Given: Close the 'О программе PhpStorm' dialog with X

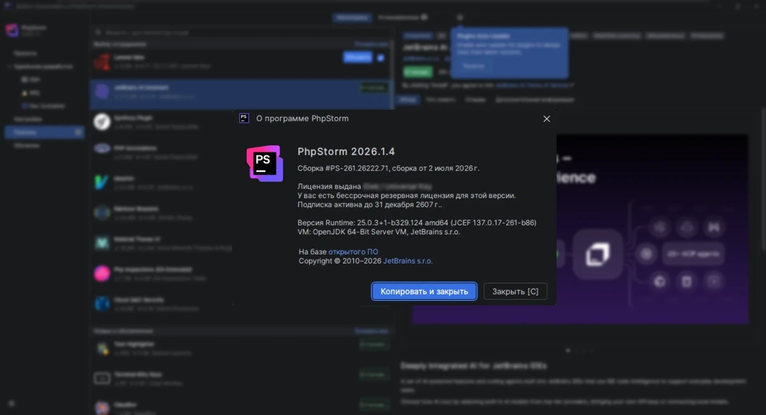Looking at the screenshot, I should click(x=546, y=119).
